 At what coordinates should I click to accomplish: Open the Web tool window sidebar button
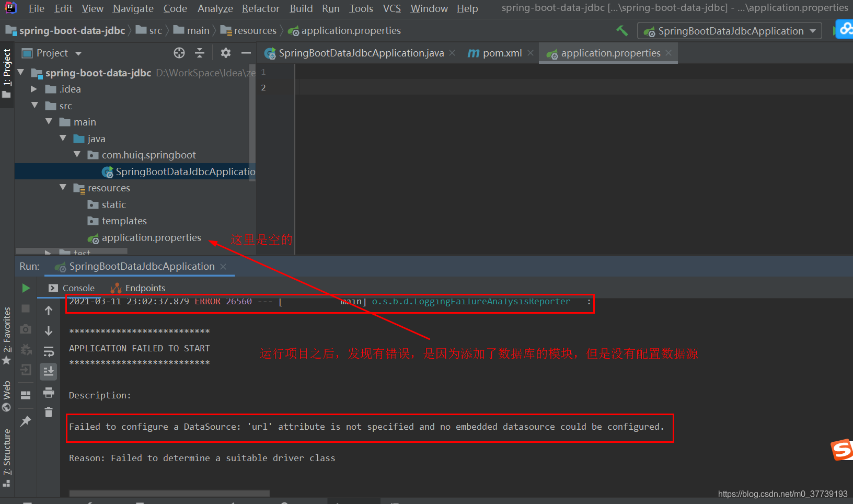tap(7, 396)
